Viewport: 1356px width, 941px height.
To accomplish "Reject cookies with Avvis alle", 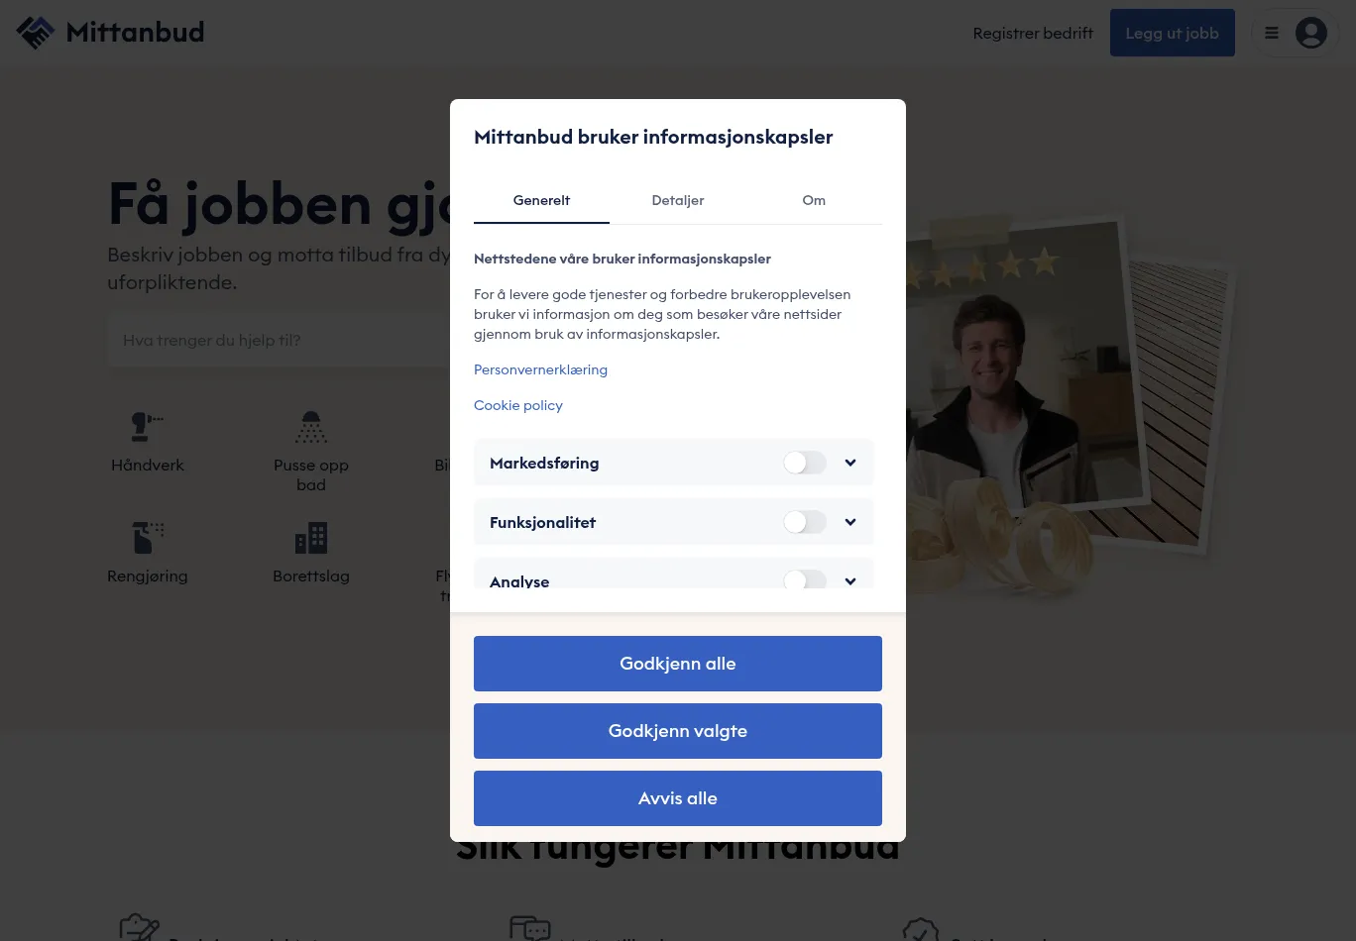I will (x=678, y=798).
